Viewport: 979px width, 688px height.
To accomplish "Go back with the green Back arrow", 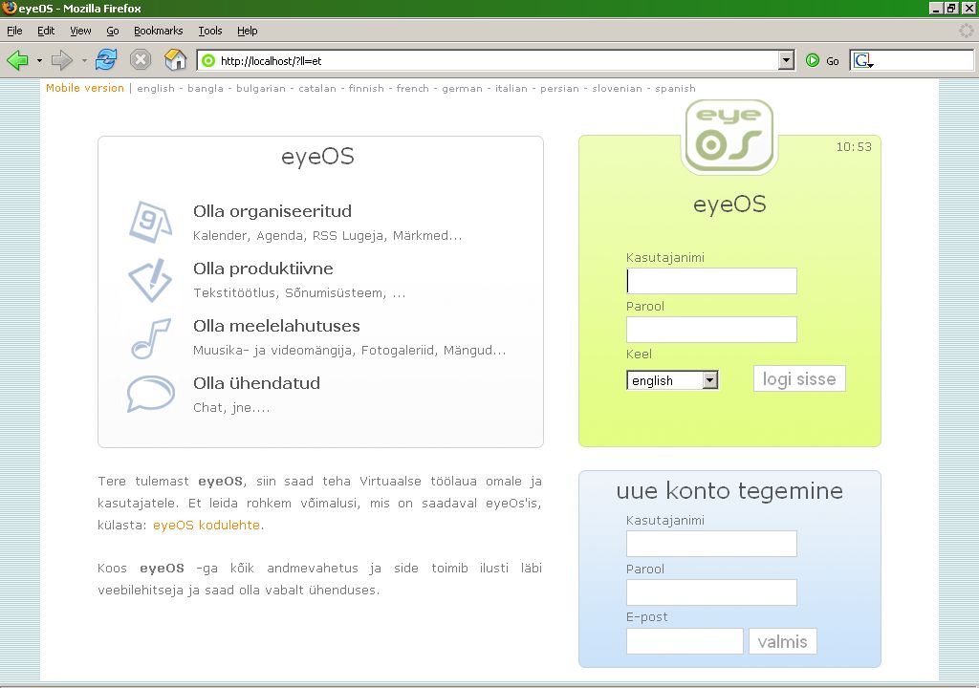I will coord(17,60).
